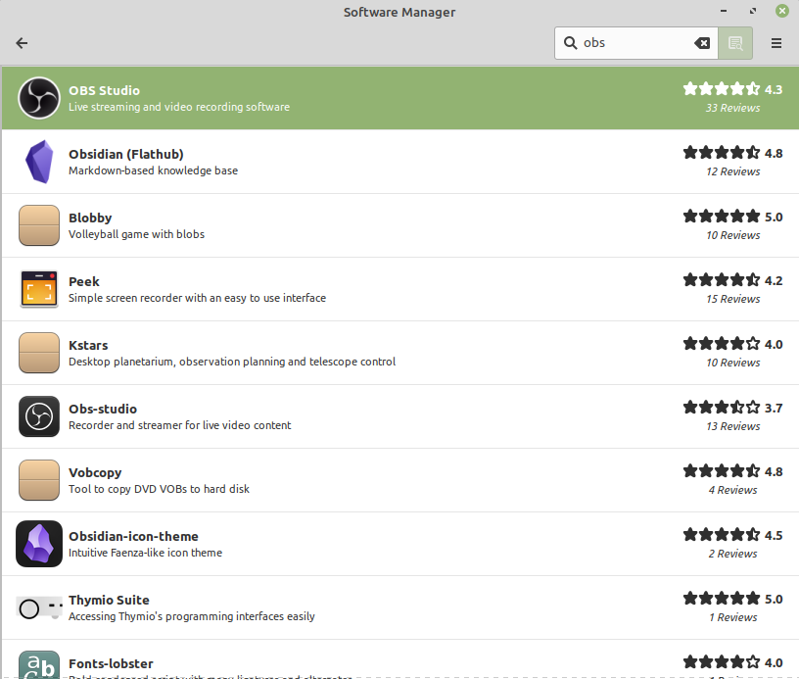
Task: Open the Vobcopy entry title
Action: point(95,472)
